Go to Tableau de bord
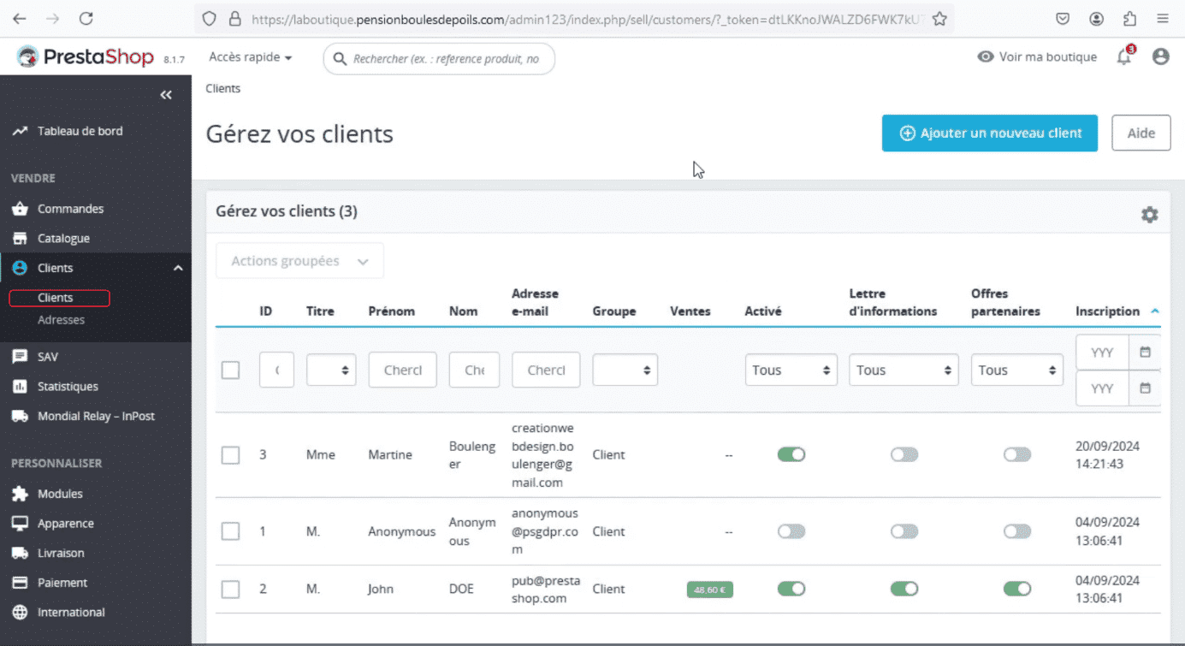This screenshot has height=646, width=1185. [80, 131]
